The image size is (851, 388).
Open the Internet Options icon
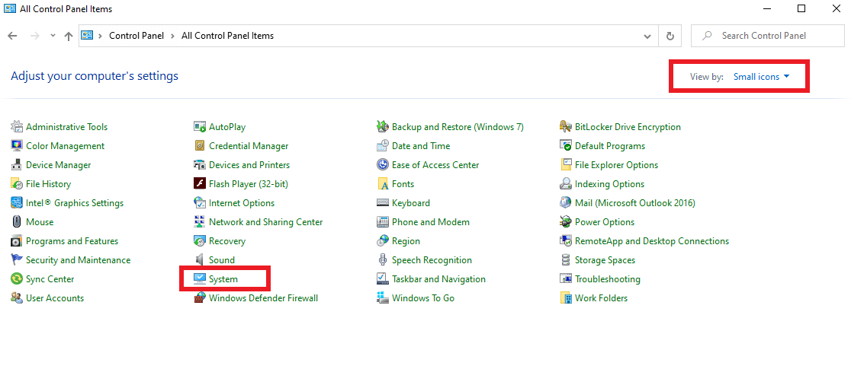200,203
